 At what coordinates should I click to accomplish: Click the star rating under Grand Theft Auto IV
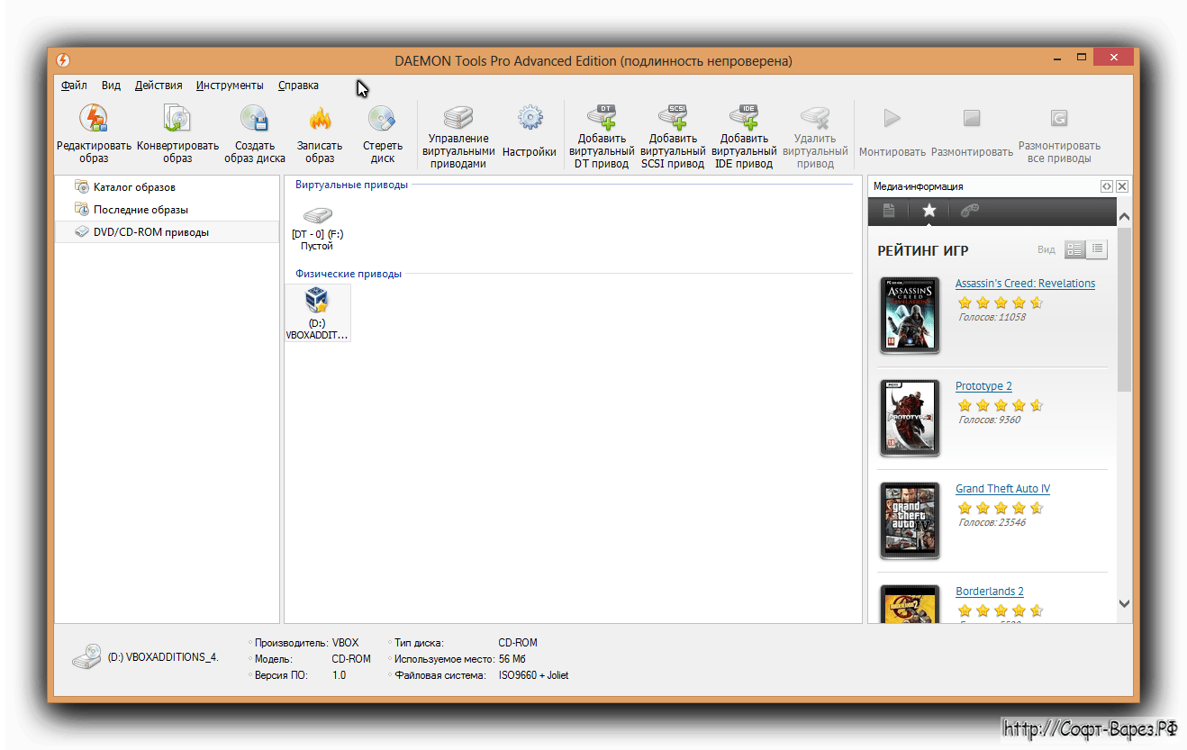[x=1000, y=508]
